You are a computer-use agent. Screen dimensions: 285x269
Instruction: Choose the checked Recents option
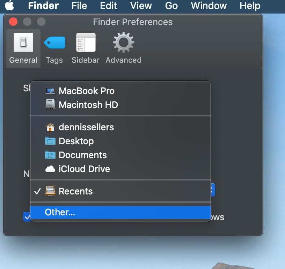75,191
